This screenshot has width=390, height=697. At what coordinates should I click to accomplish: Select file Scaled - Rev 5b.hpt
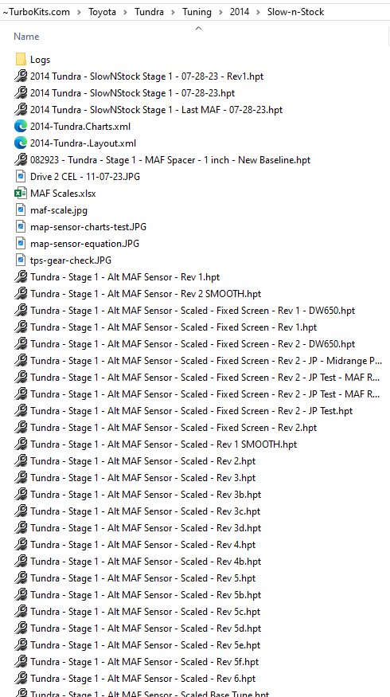pyautogui.click(x=145, y=595)
